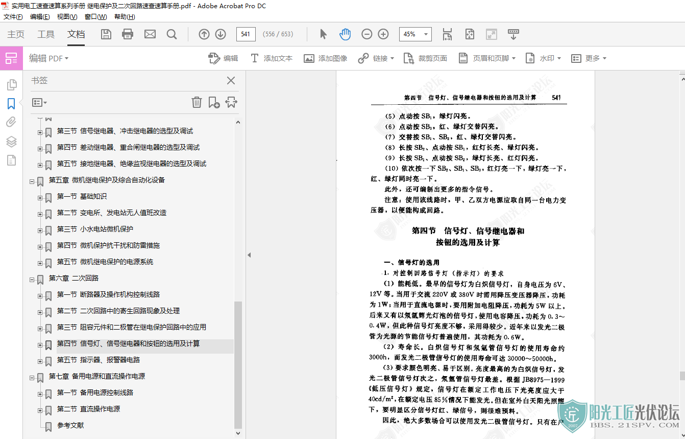Delete selected bookmark trash icon

click(197, 102)
